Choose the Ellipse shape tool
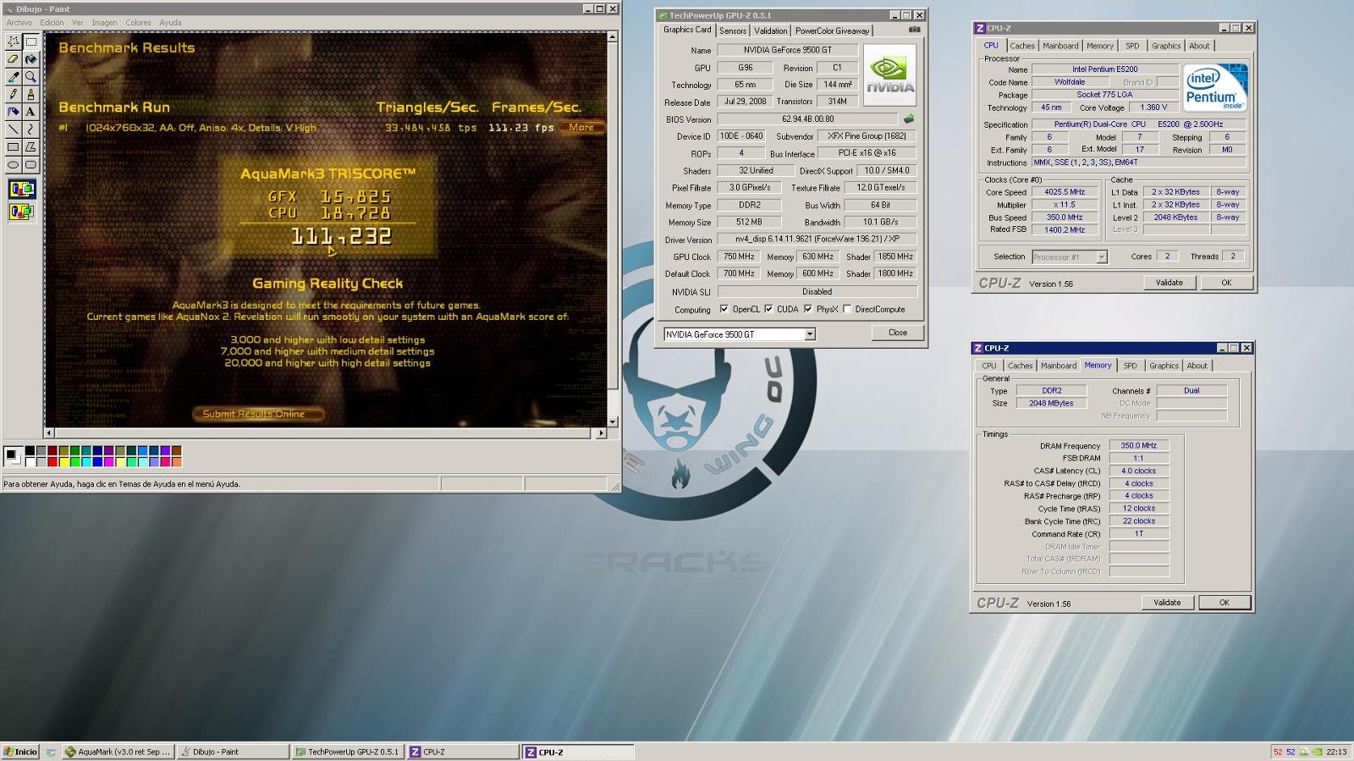1354x761 pixels. pos(13,165)
